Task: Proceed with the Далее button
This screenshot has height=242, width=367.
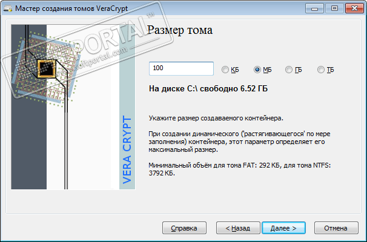Action: click(x=283, y=228)
